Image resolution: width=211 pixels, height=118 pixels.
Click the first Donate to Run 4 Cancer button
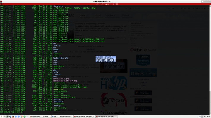coord(143,93)
